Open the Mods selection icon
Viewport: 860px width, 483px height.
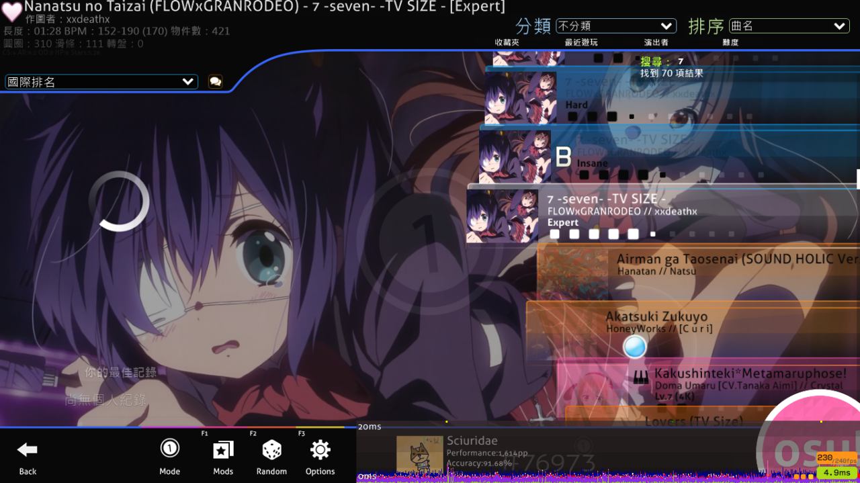223,457
